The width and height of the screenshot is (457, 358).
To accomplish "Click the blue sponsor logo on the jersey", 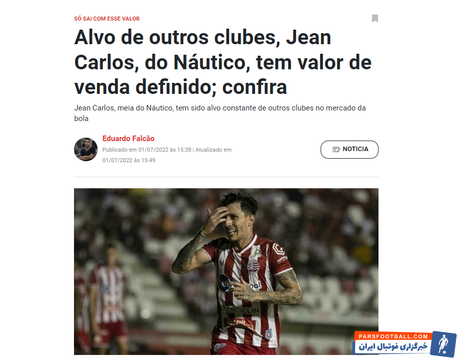I will (x=224, y=283).
